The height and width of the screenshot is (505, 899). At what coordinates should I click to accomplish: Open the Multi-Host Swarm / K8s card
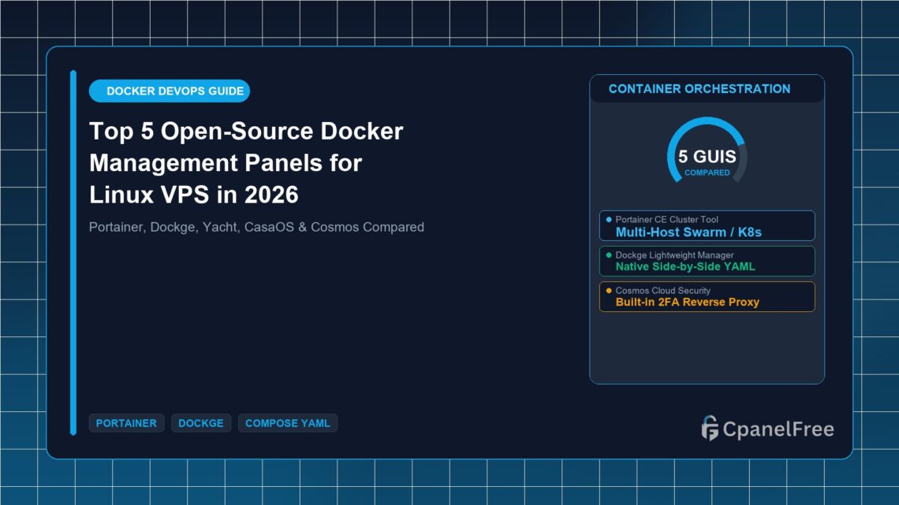point(707,225)
